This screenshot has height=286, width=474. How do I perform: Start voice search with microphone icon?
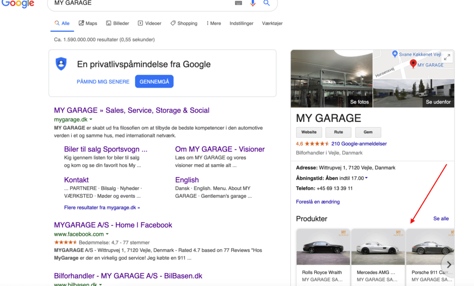pyautogui.click(x=253, y=3)
